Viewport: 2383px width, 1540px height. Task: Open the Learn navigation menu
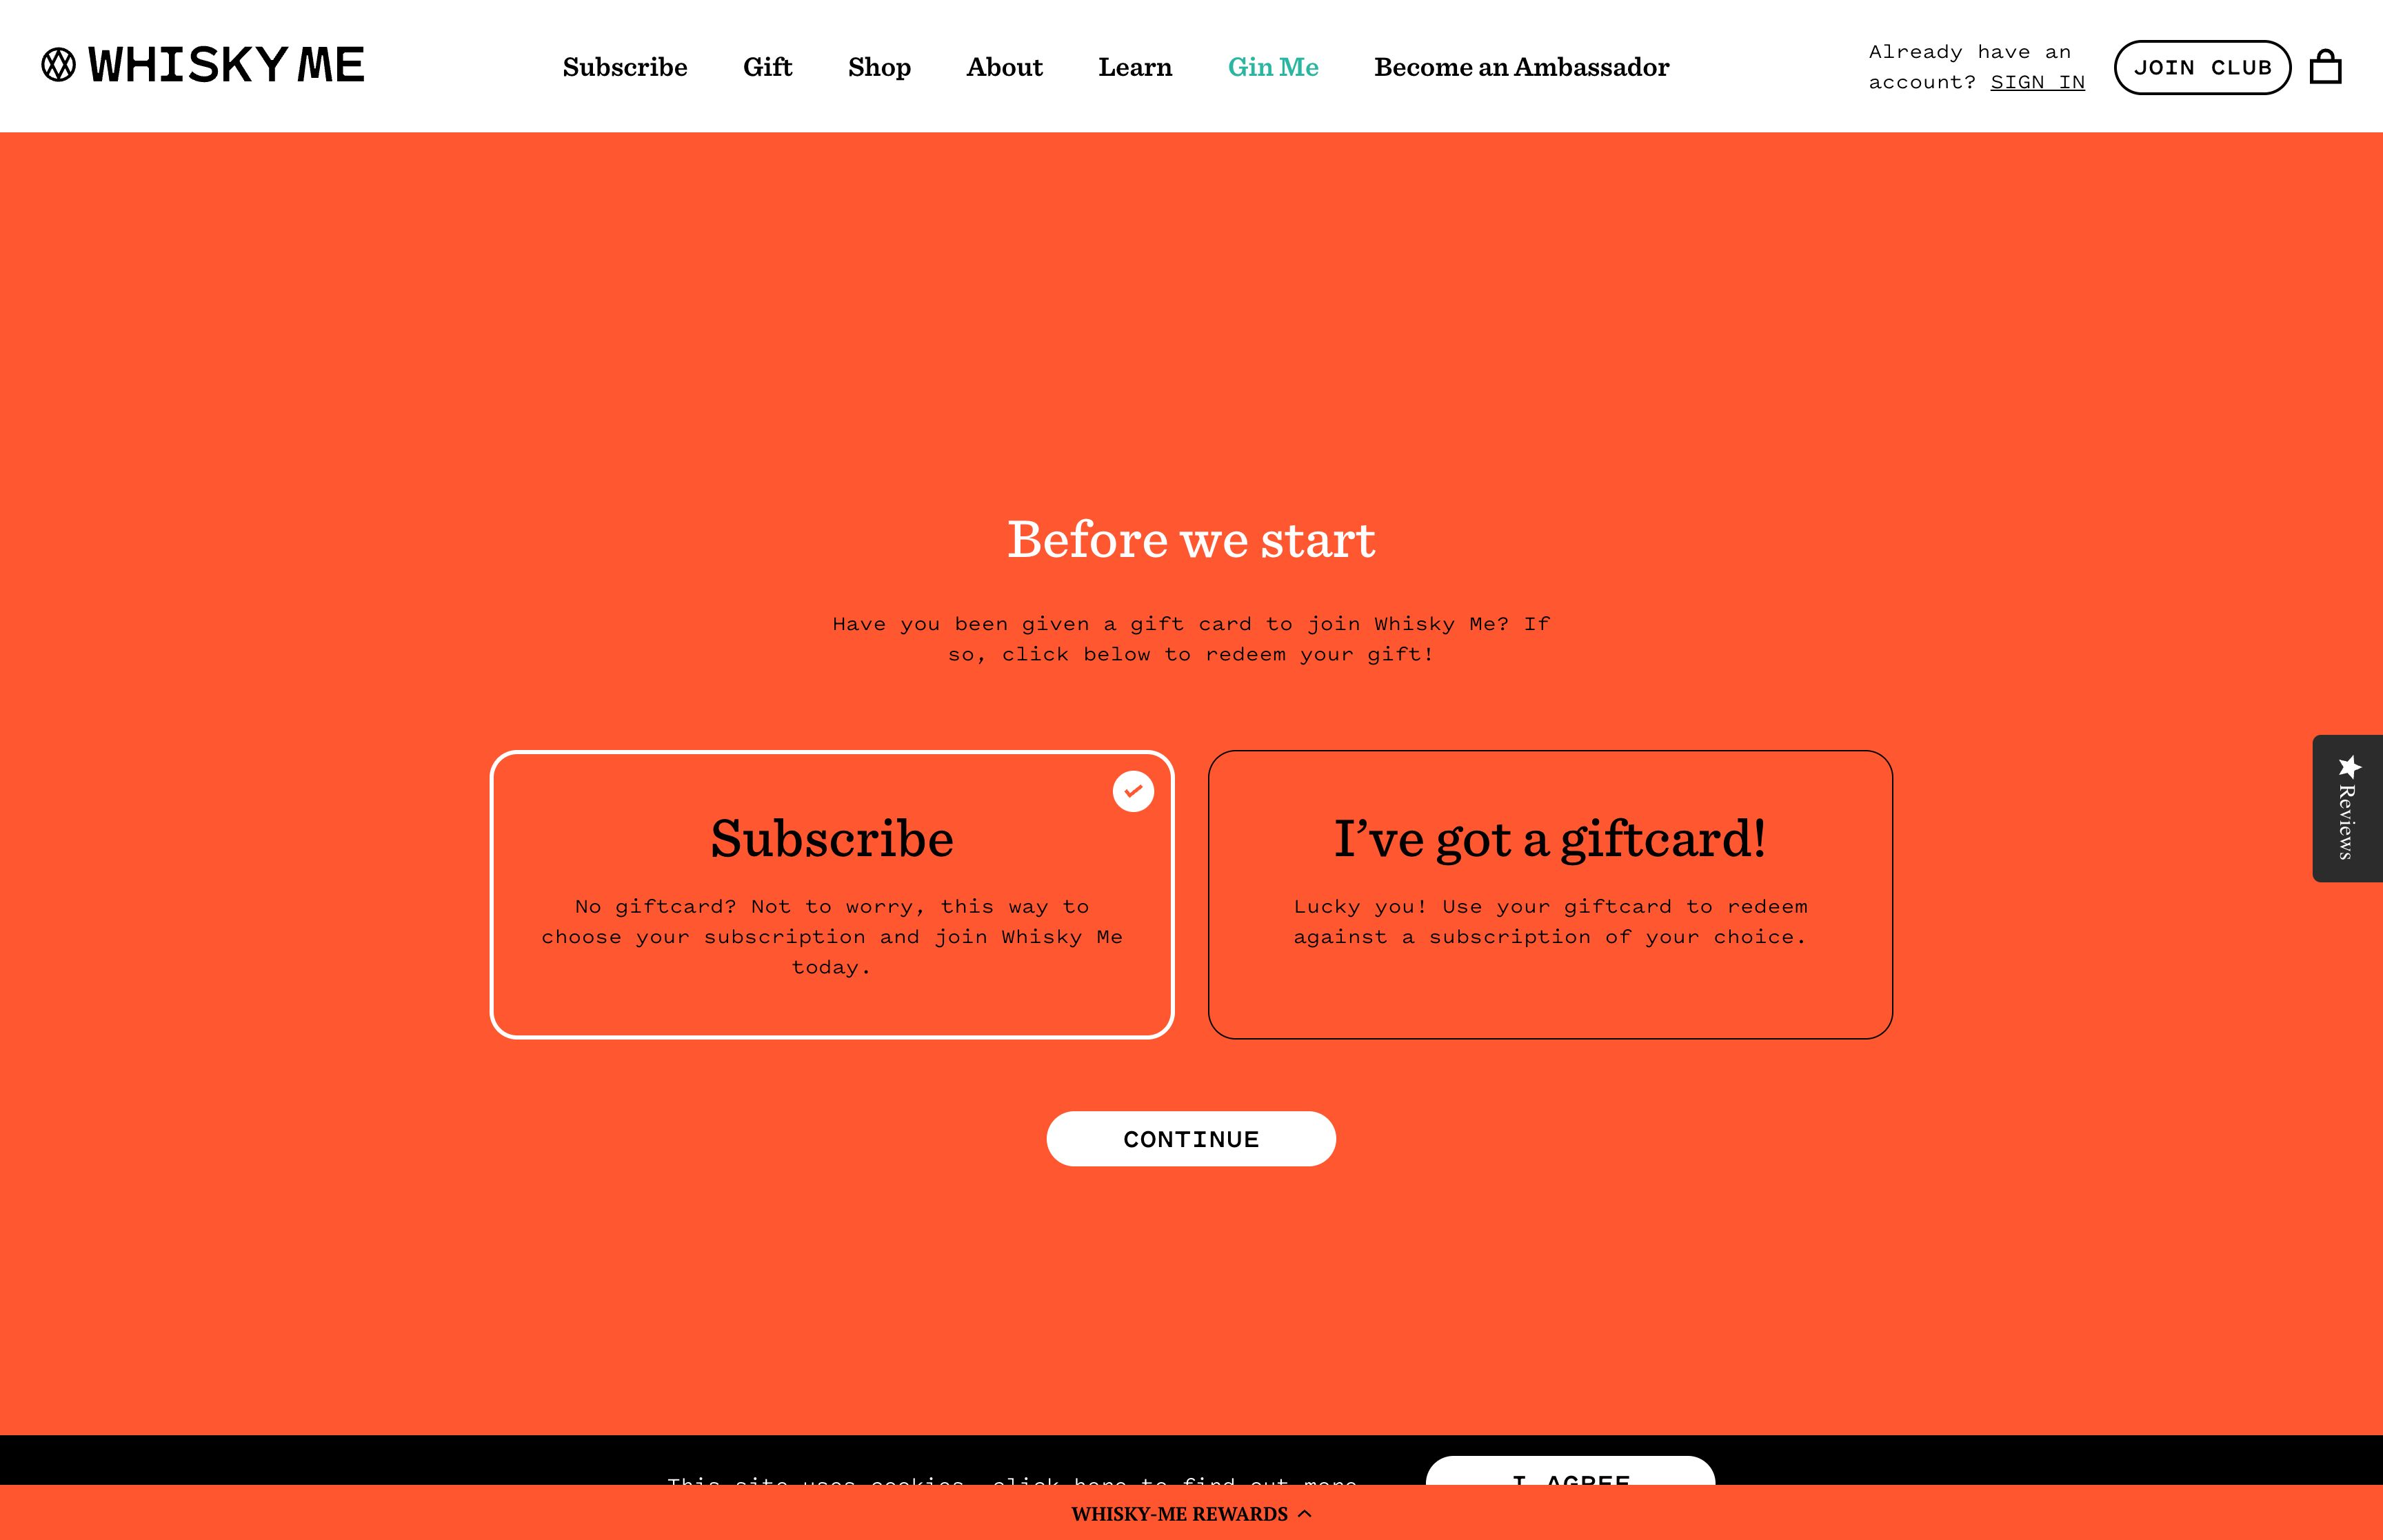tap(1134, 66)
